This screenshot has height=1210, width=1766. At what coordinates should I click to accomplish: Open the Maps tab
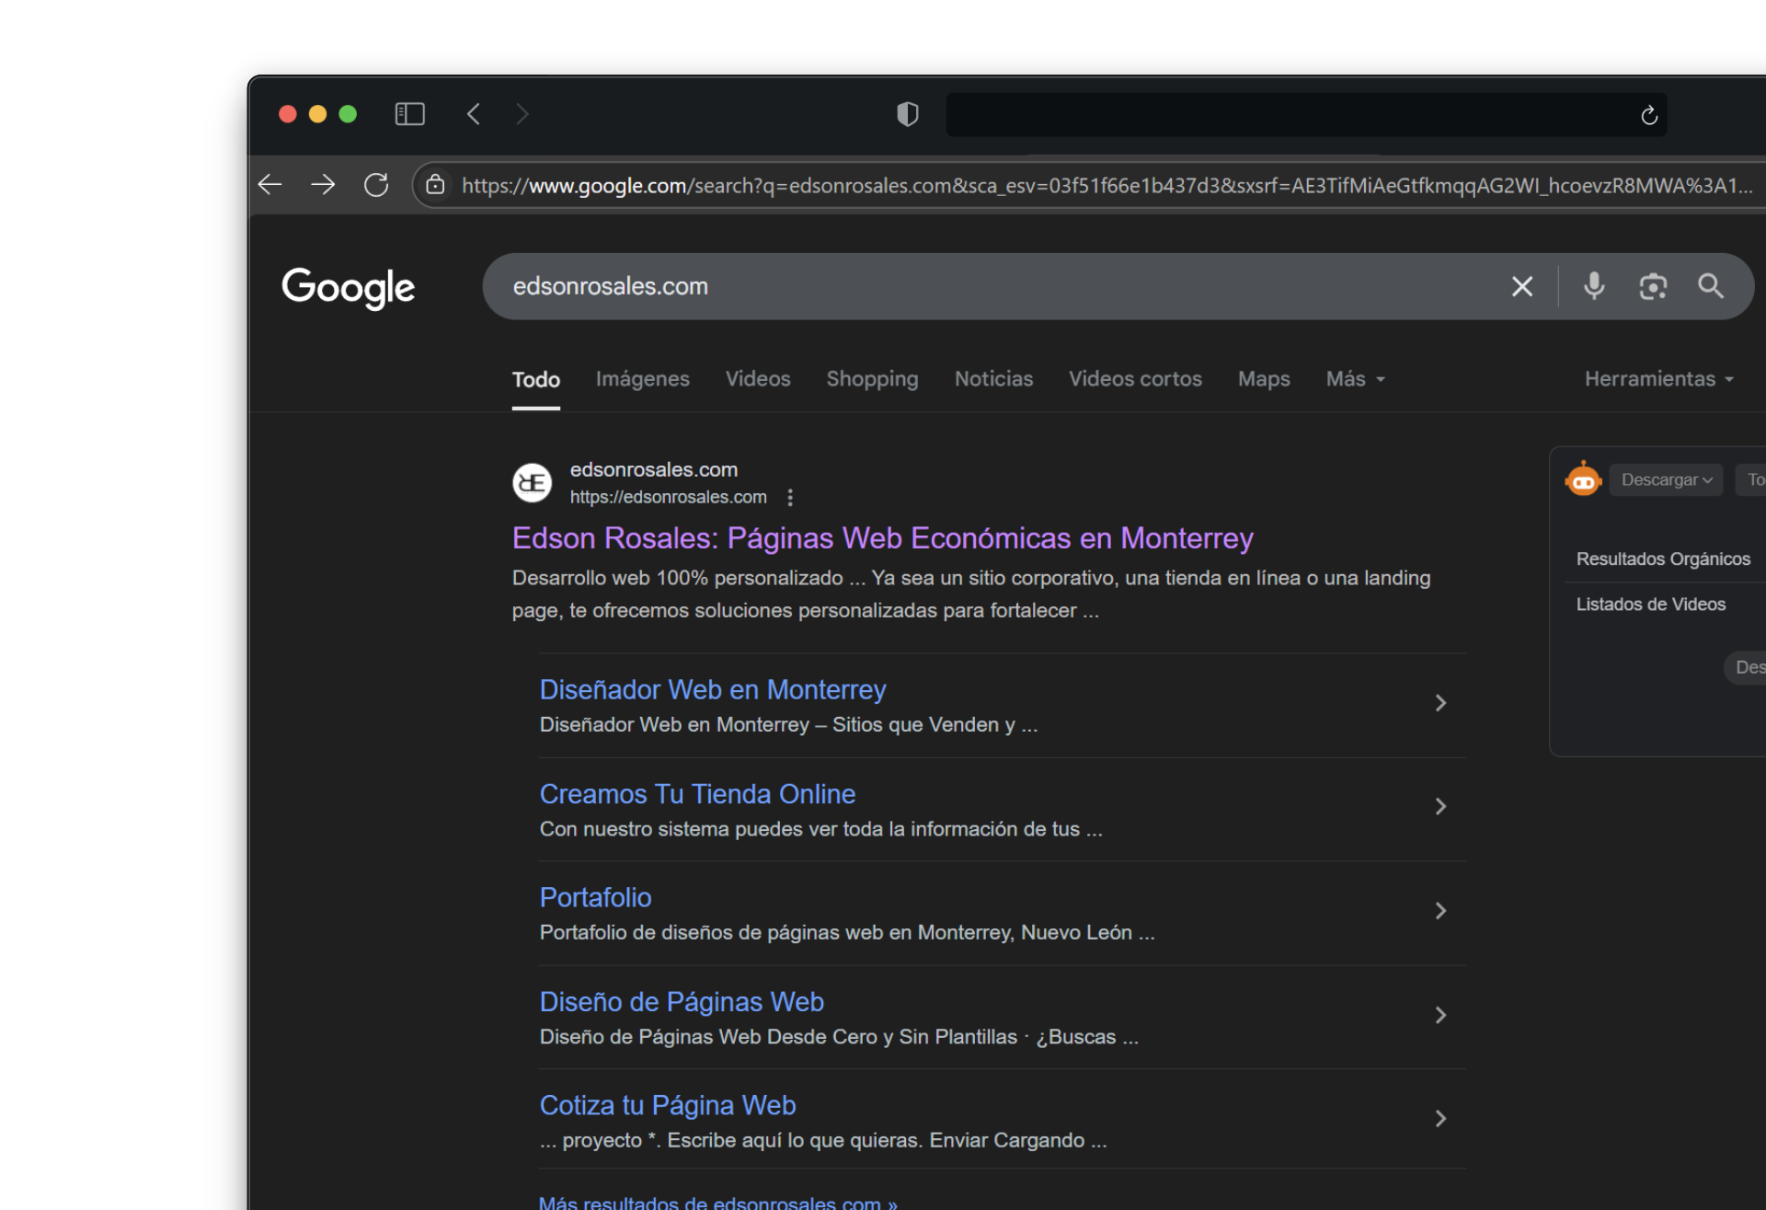[x=1264, y=379]
